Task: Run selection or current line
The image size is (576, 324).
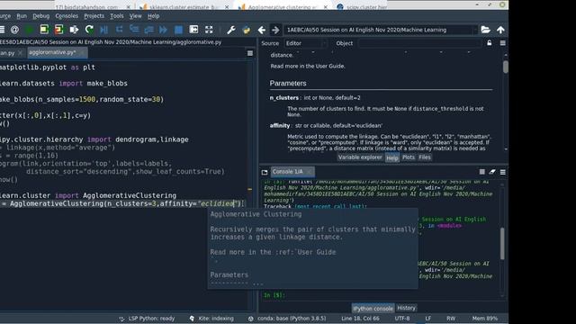Action: coord(74,30)
